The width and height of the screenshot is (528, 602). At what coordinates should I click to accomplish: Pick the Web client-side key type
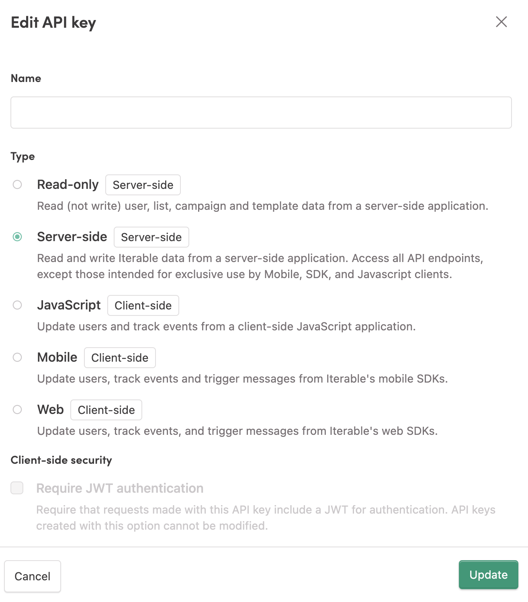17,410
